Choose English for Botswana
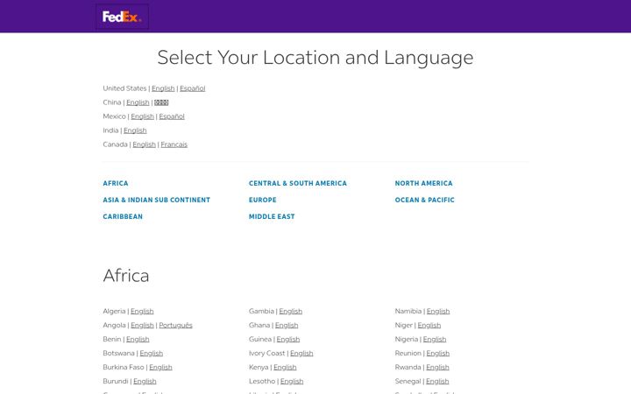631x394 pixels. coord(152,354)
